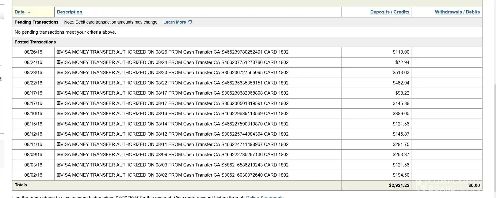Screen dimensions: 496x198
Task: Open the Learn More link
Action: 174,22
